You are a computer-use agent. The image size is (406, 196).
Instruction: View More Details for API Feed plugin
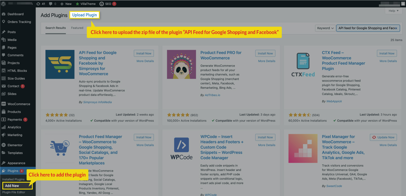145,61
